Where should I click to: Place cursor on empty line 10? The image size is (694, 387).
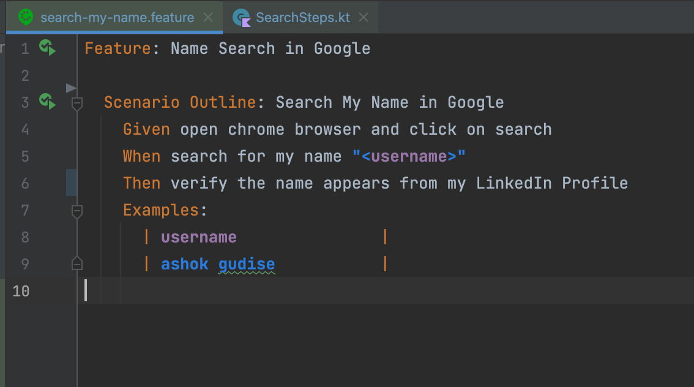pos(306,290)
